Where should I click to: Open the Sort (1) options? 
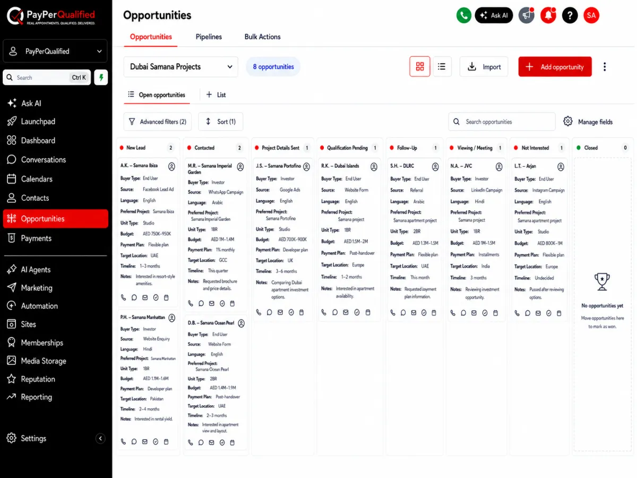tap(221, 122)
